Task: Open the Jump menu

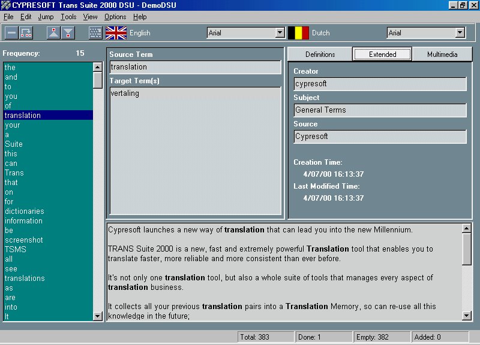Action: click(46, 17)
